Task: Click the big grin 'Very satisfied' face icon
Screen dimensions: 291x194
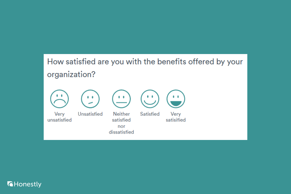Action: 176,98
